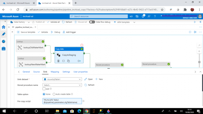
Task: Close the pipeline_incrload_co... tab
Action: click(35, 27)
